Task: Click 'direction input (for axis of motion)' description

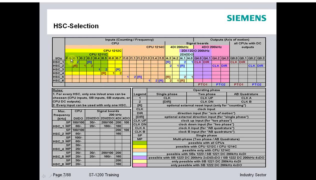Action: [x=206, y=113]
